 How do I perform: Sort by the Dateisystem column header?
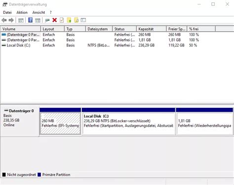pos(99,29)
